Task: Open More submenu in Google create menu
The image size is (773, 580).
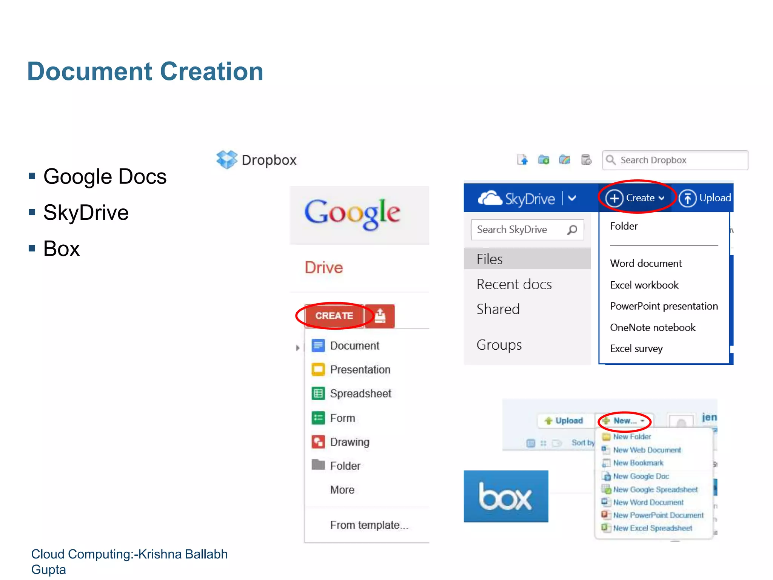Action: (342, 490)
